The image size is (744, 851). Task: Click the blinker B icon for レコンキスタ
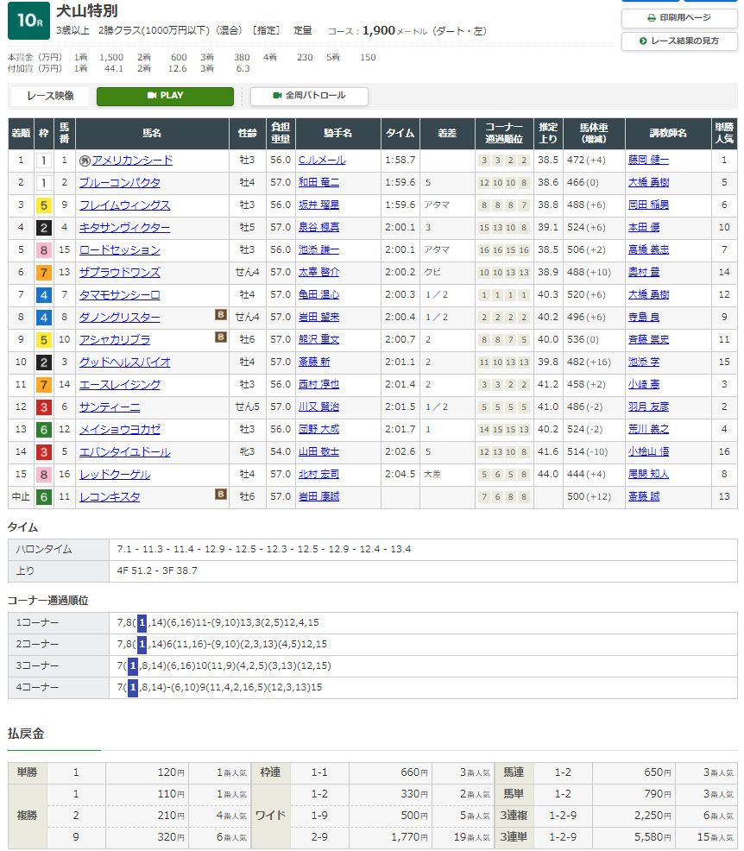221,496
